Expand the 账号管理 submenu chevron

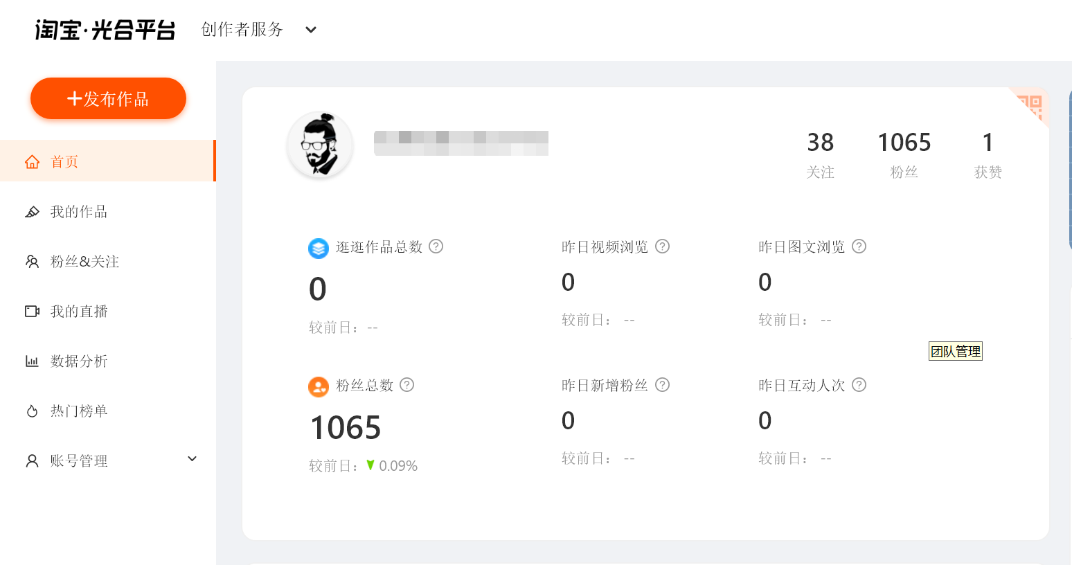tap(192, 458)
